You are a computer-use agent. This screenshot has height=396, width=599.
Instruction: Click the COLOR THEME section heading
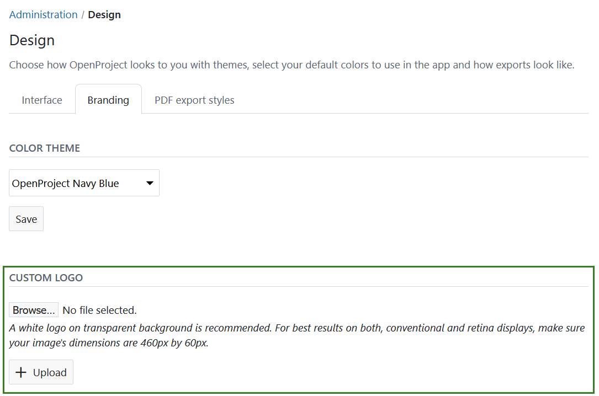pyautogui.click(x=44, y=148)
